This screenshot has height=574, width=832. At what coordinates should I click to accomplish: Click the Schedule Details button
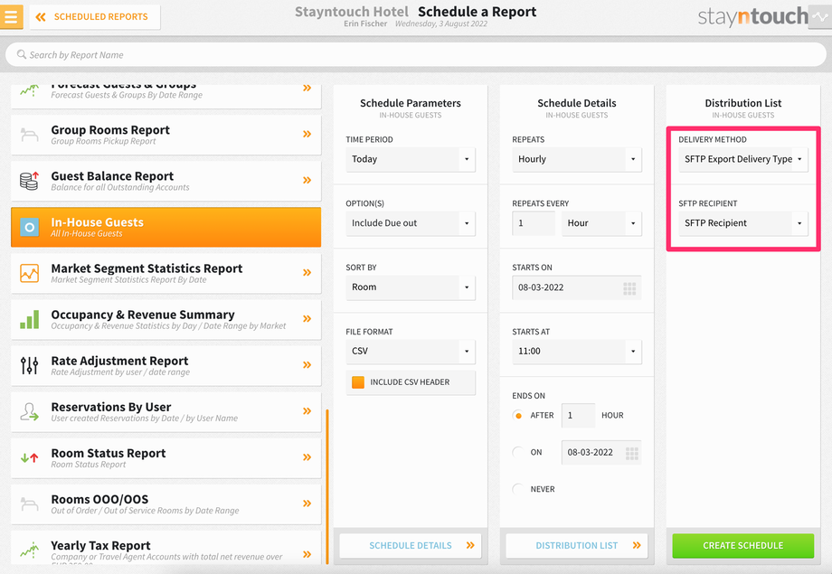pos(411,545)
